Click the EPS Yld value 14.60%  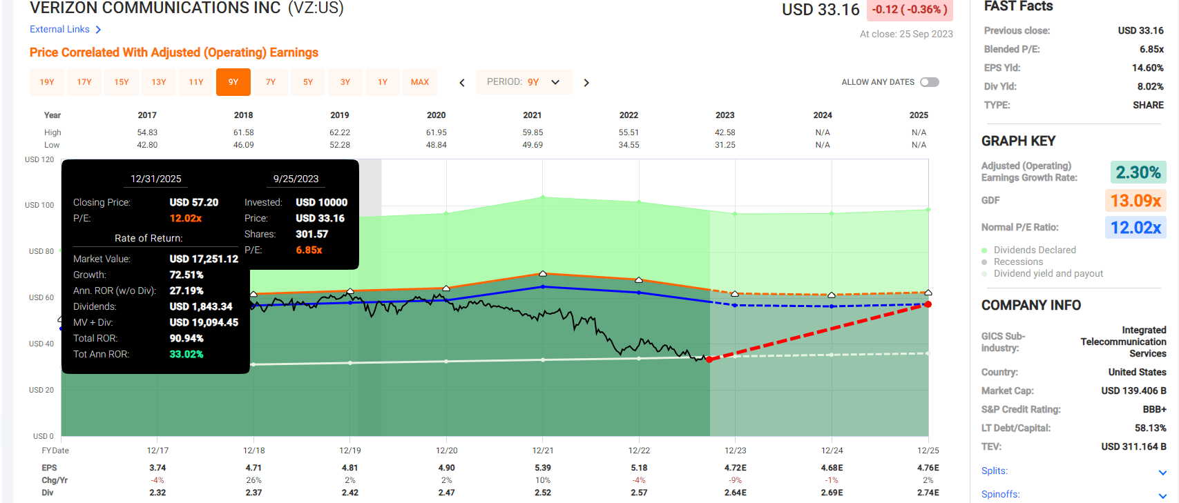point(1148,68)
